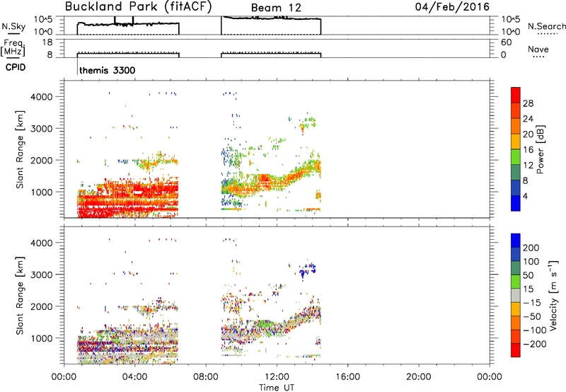This screenshot has width=566, height=392.
Task: Click the "Velocity [m s-1]" colorbar title
Action: click(553, 295)
